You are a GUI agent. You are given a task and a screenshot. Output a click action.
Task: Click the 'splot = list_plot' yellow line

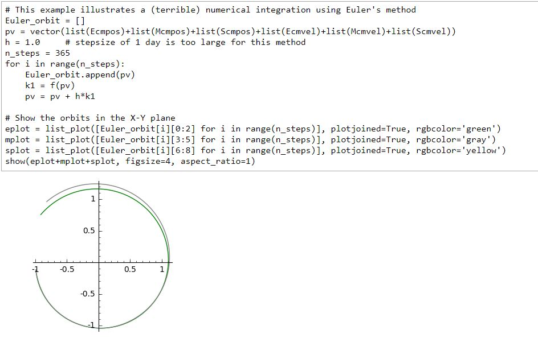click(255, 150)
